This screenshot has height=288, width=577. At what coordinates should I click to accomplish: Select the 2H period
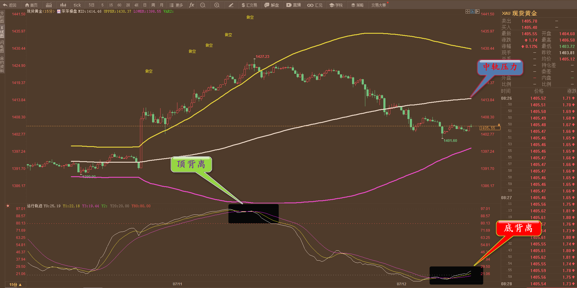[128, 5]
